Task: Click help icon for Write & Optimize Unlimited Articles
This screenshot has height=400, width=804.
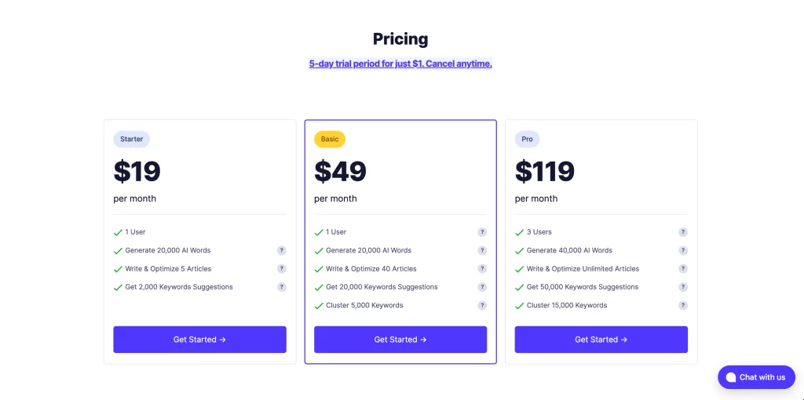Action: (683, 269)
